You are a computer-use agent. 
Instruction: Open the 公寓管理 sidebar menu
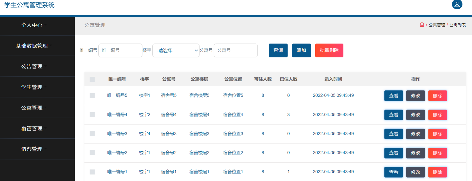(32, 108)
